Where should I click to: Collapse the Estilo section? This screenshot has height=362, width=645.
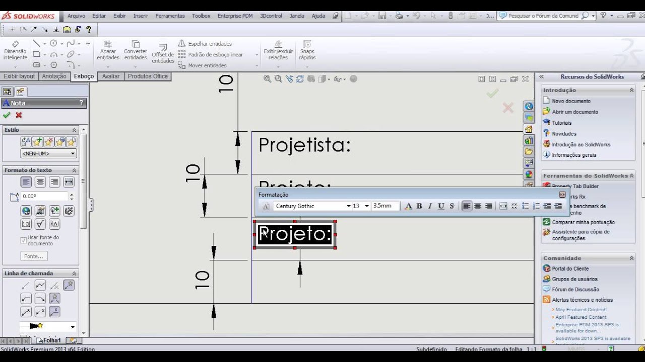pyautogui.click(x=75, y=130)
